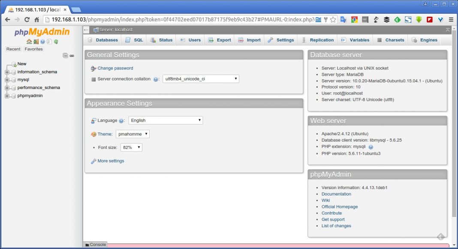Click the log out door icon
The image size is (458, 249).
(x=36, y=41)
